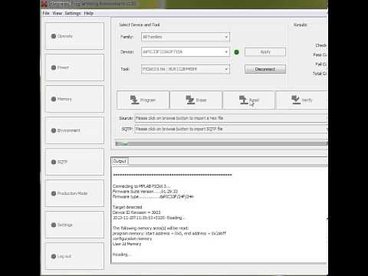Image resolution: width=368 pixels, height=276 pixels.
Task: Click the "Connecting to MPLAB PICkit 3..." line
Action: click(142, 186)
